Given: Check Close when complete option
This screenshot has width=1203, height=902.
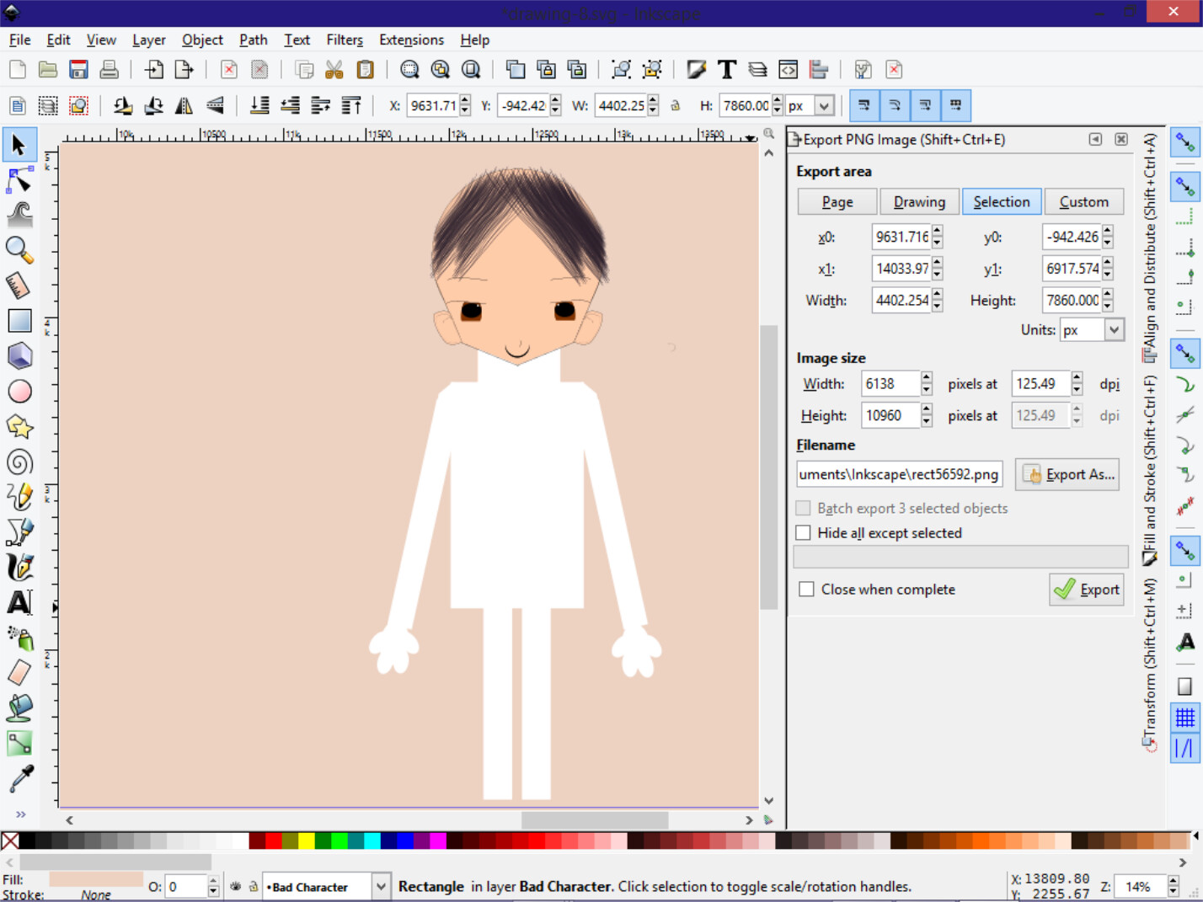Looking at the screenshot, I should point(806,590).
